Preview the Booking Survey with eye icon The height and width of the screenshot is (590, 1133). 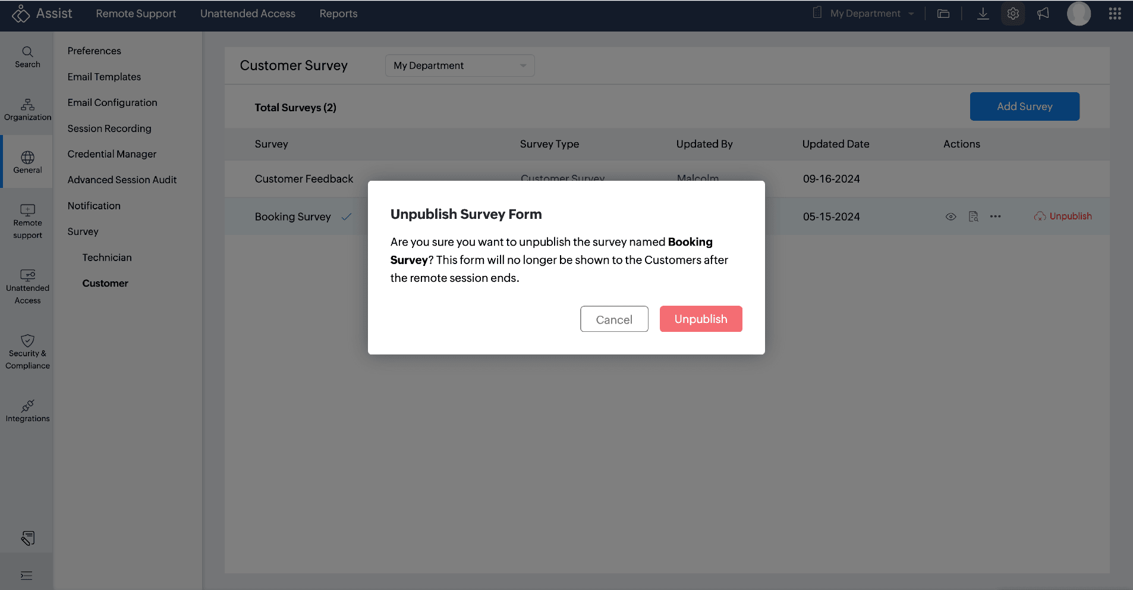(951, 216)
